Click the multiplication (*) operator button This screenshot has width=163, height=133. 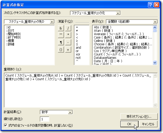tap(68, 35)
